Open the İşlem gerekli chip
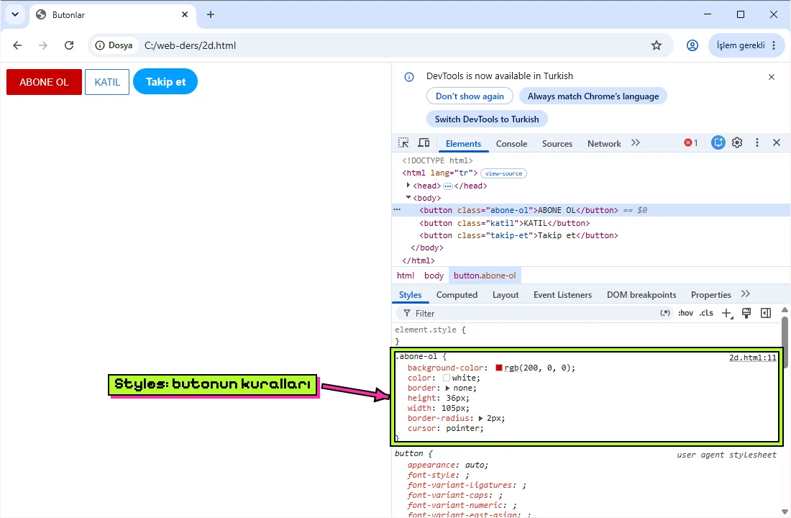This screenshot has height=518, width=791. point(746,45)
